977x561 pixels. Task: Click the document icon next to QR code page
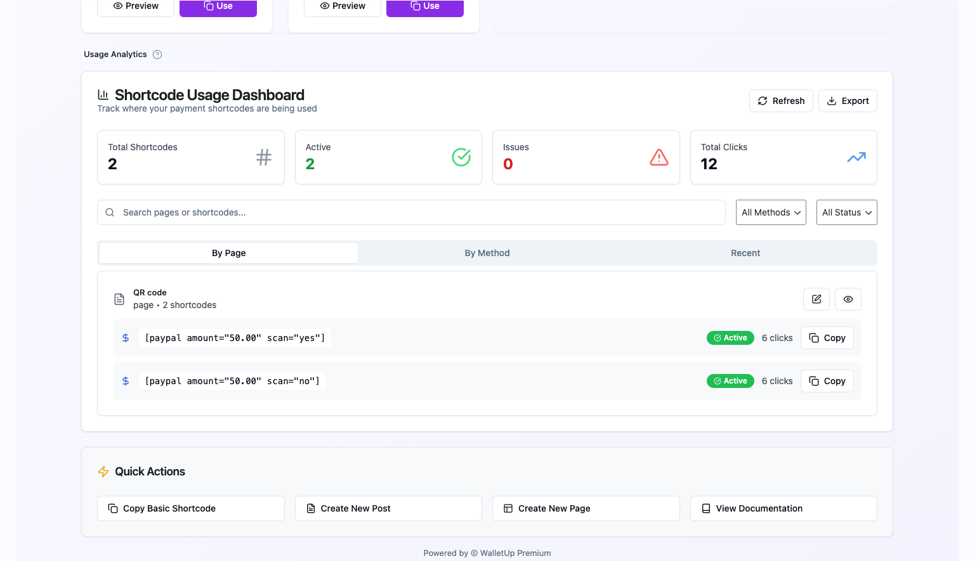pyautogui.click(x=119, y=299)
